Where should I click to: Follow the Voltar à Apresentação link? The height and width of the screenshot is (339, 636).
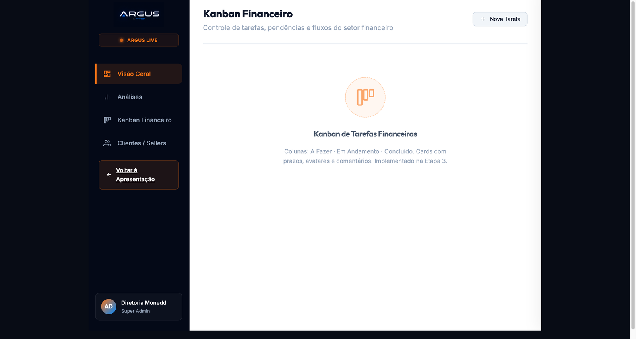[139, 175]
